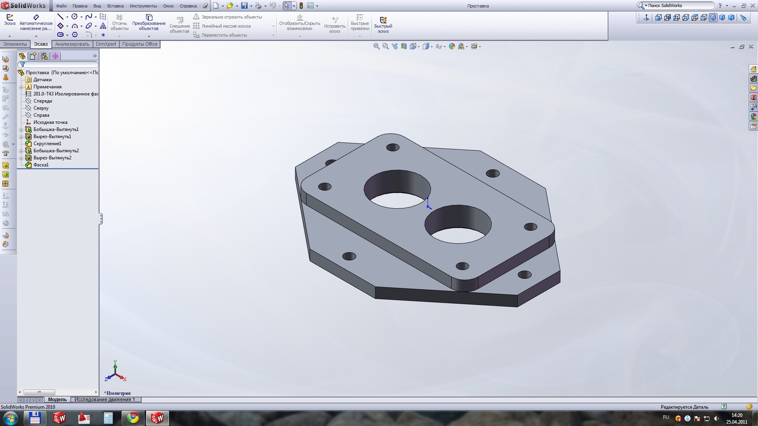Image resolution: width=758 pixels, height=426 pixels.
Task: Switch to the Элементы tab
Action: pos(15,44)
